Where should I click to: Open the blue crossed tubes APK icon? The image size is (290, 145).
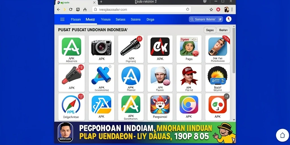101,76
